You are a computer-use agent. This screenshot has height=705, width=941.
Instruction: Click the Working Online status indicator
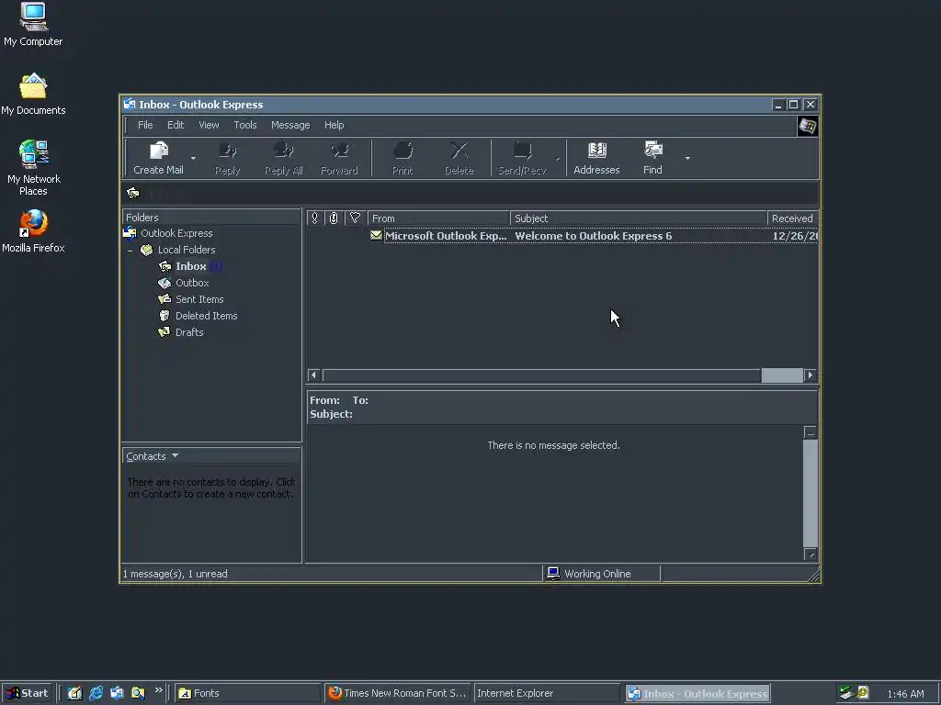click(601, 574)
